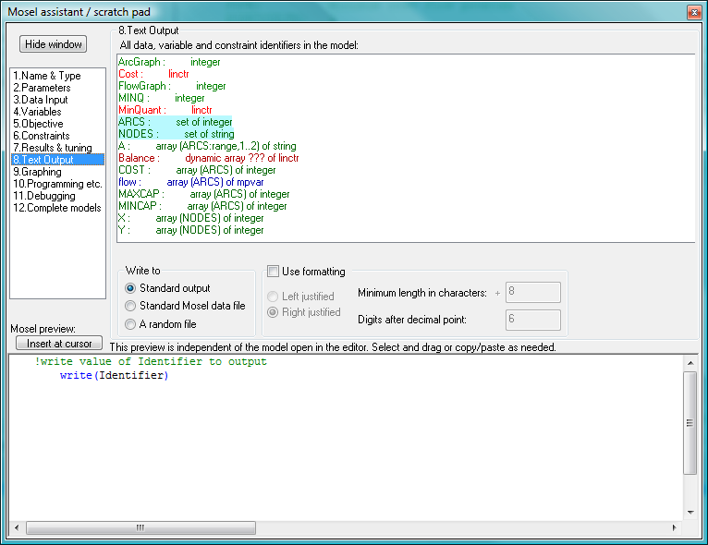708x545 pixels.
Task: Click the Digits after decimal point field
Action: click(533, 320)
